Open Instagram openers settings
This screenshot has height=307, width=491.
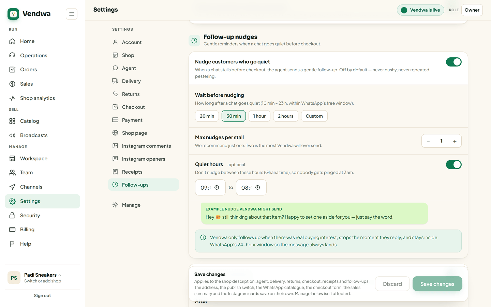coord(144,159)
